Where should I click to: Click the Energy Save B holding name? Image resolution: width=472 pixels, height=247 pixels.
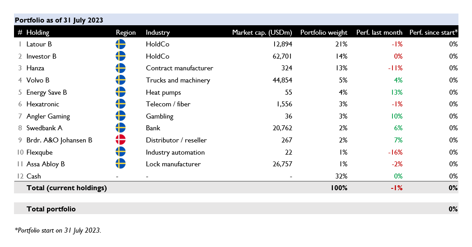[47, 92]
